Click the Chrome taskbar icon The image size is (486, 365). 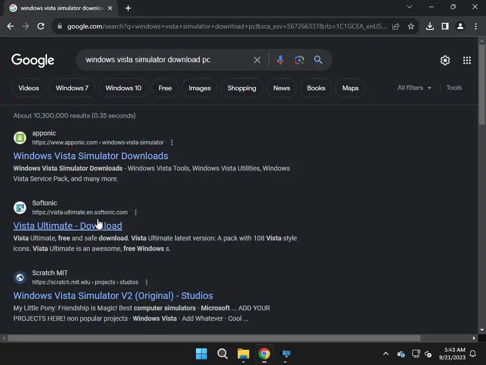pyautogui.click(x=264, y=354)
